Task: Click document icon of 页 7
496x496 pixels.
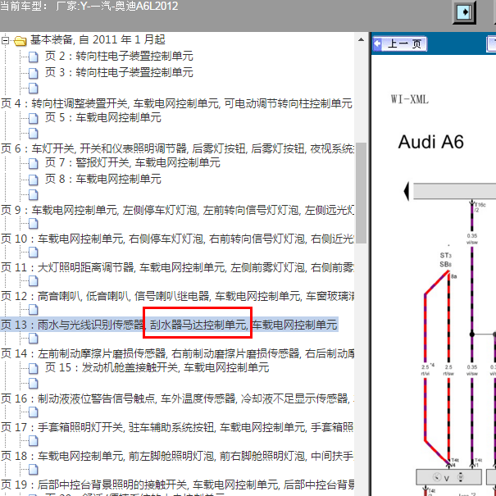Action: point(34,163)
